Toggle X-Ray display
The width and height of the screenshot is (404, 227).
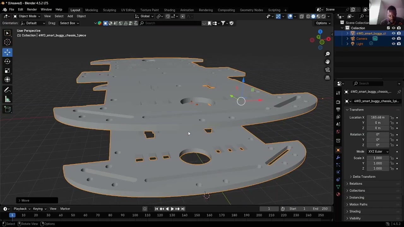(301, 16)
